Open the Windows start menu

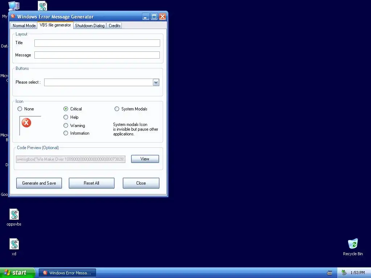tap(17, 273)
